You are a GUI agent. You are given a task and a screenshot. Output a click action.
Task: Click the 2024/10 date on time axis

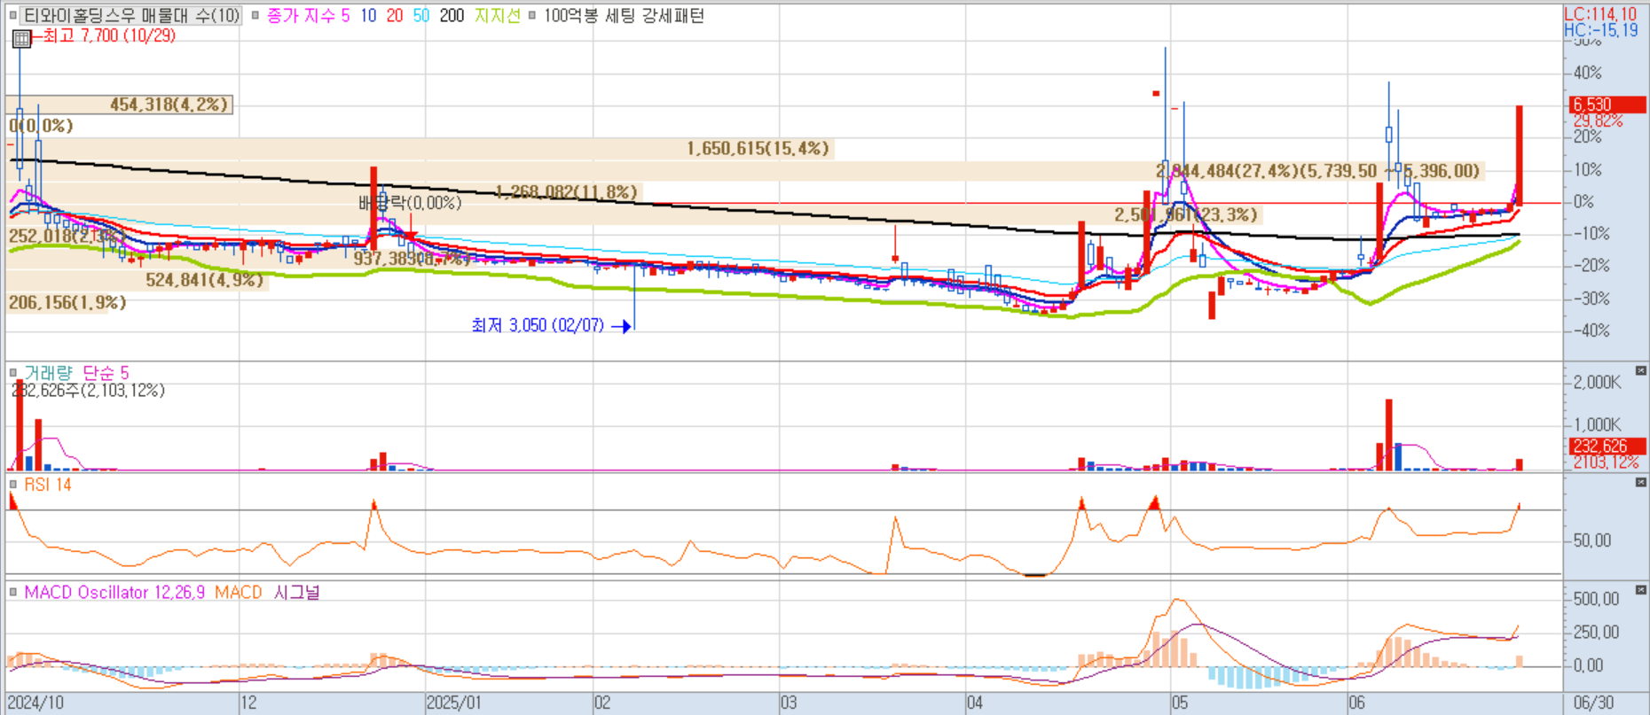[35, 703]
